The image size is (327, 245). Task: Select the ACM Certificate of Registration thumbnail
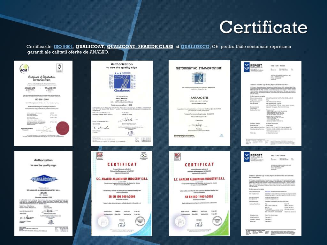43,103
